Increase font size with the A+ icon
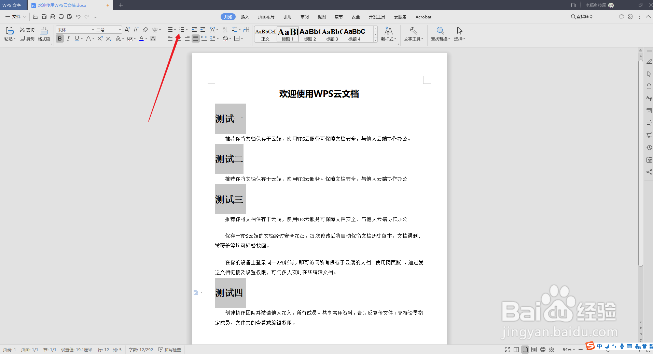Image resolution: width=653 pixels, height=354 pixels. click(x=127, y=30)
